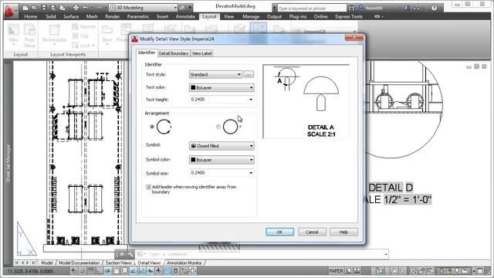Open the 3D Modeling workspace dropdown
Image resolution: width=494 pixels, height=278 pixels.
pyautogui.click(x=144, y=8)
